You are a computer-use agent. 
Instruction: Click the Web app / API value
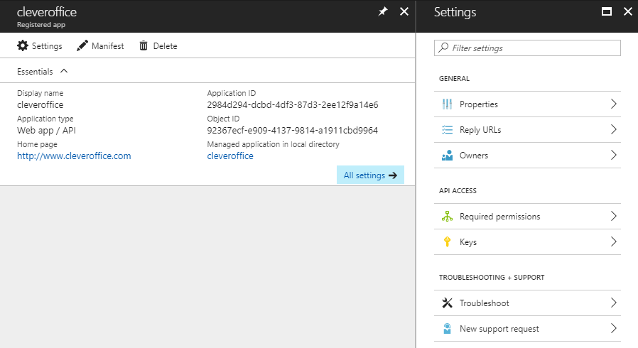pyautogui.click(x=46, y=131)
